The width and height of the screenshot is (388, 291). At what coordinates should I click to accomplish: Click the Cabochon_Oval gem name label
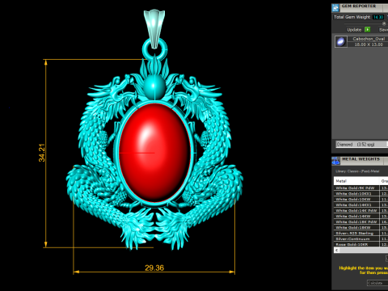[369, 39]
